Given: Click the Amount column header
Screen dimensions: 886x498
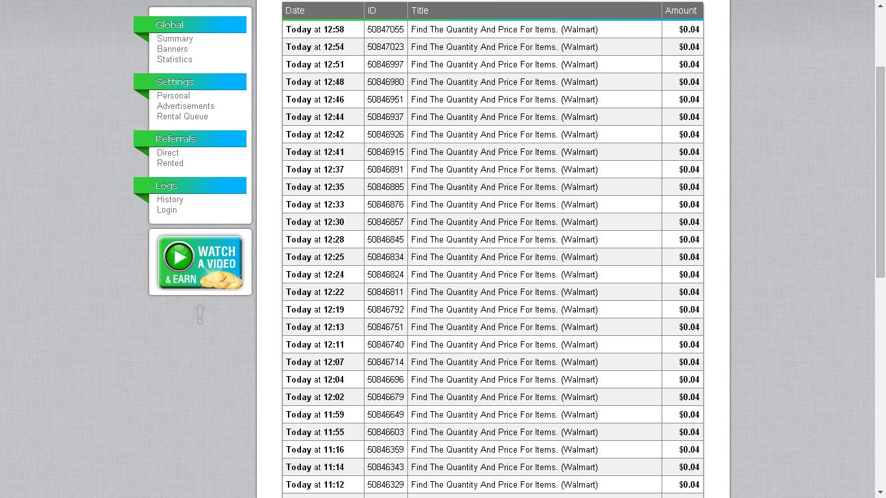Looking at the screenshot, I should point(682,10).
